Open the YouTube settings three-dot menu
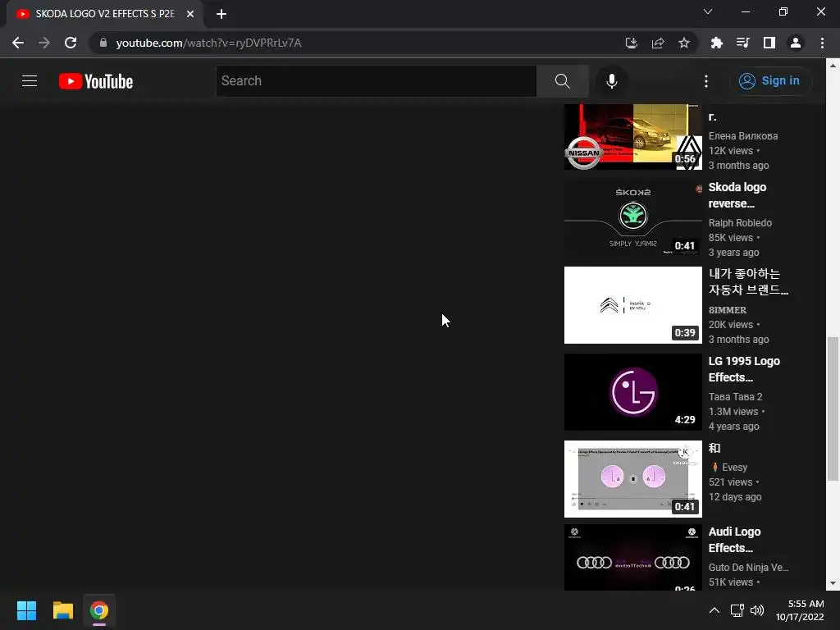Viewport: 840px width, 630px height. (706, 81)
